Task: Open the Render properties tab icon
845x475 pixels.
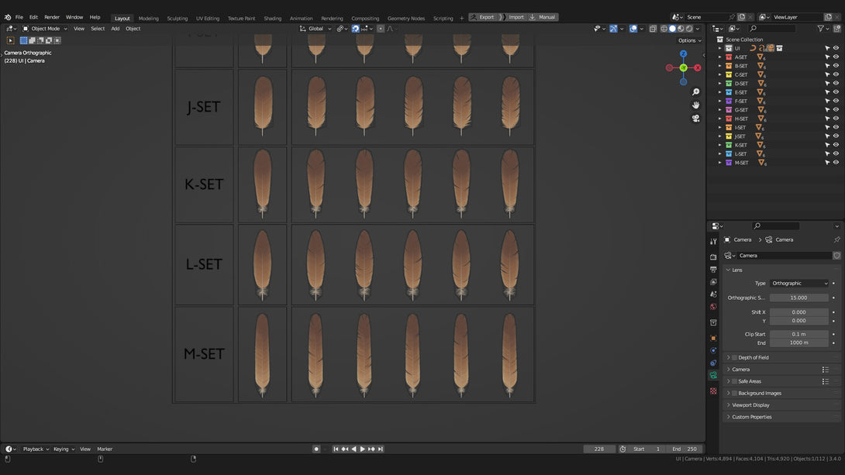Action: tap(713, 257)
